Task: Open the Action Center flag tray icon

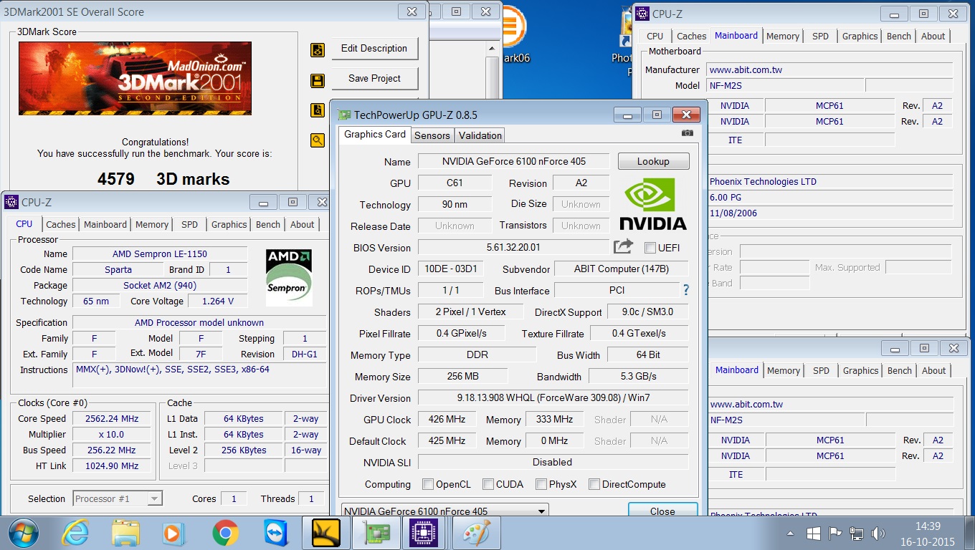Action: (834, 534)
